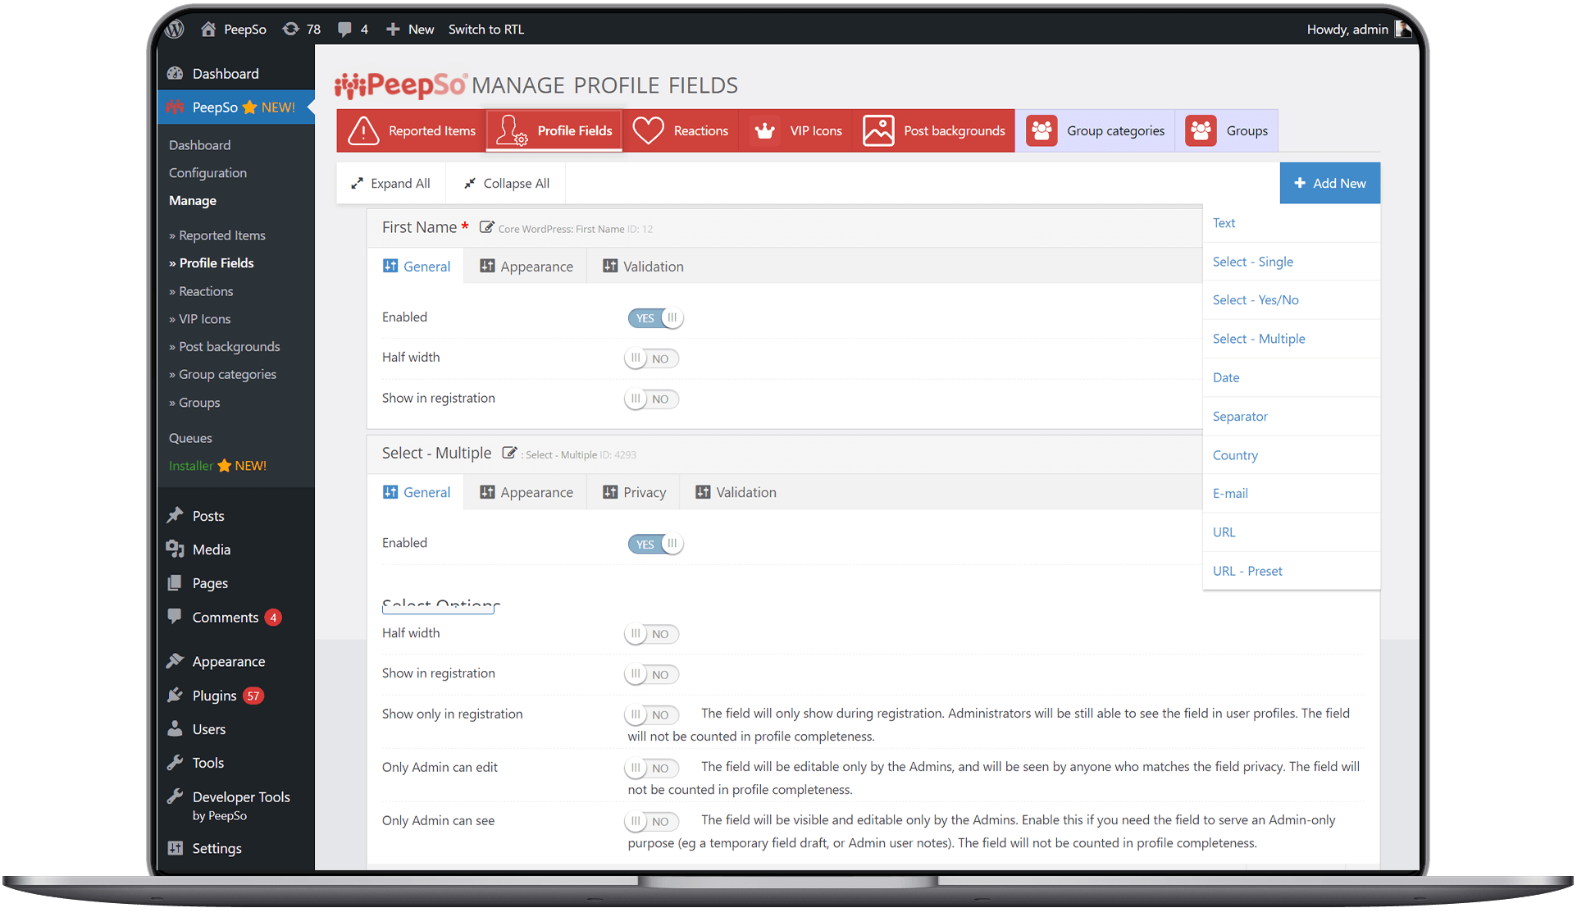Open Configuration in PeepSo submenu

click(x=207, y=173)
